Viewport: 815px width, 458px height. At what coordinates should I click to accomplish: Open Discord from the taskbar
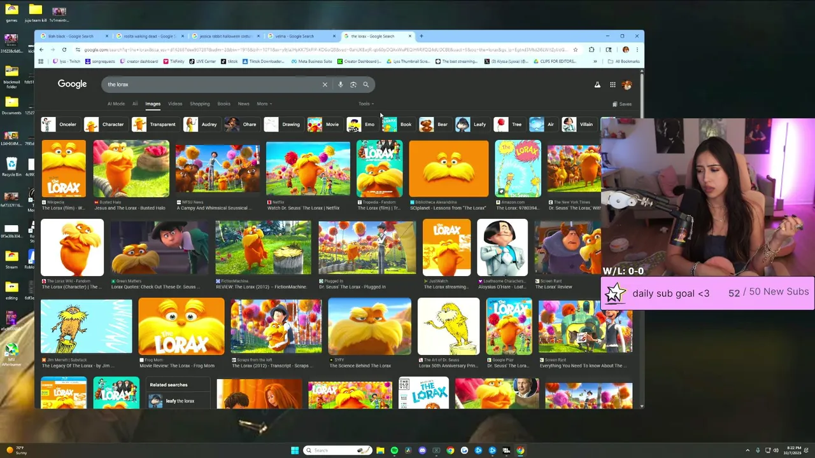click(422, 450)
